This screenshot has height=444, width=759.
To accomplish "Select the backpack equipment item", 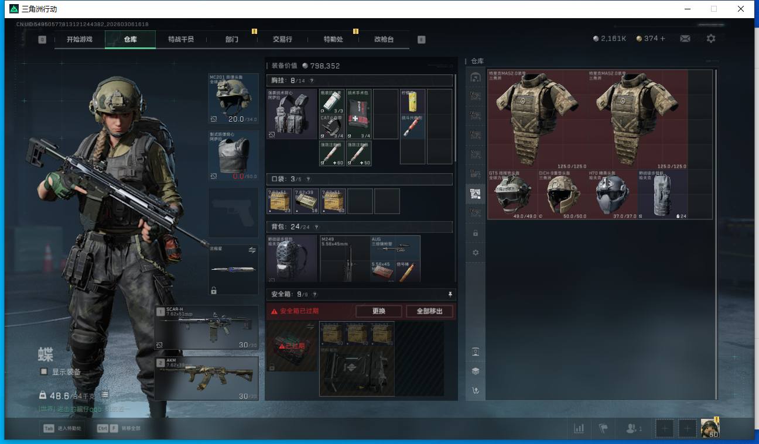I will [292, 259].
